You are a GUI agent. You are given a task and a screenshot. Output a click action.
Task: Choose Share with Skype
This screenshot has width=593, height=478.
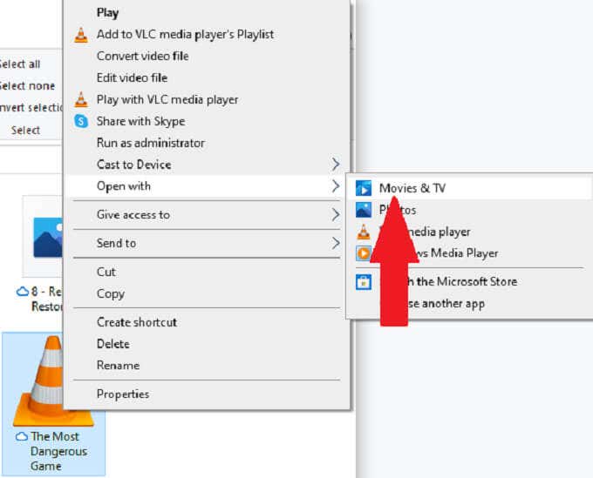(x=208, y=121)
